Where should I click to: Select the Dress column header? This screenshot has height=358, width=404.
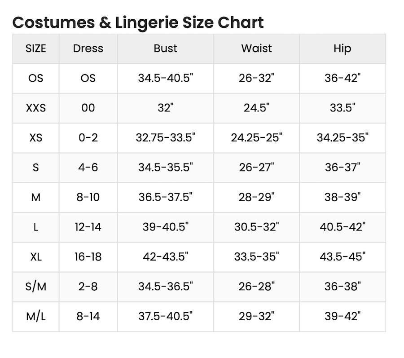(x=88, y=49)
